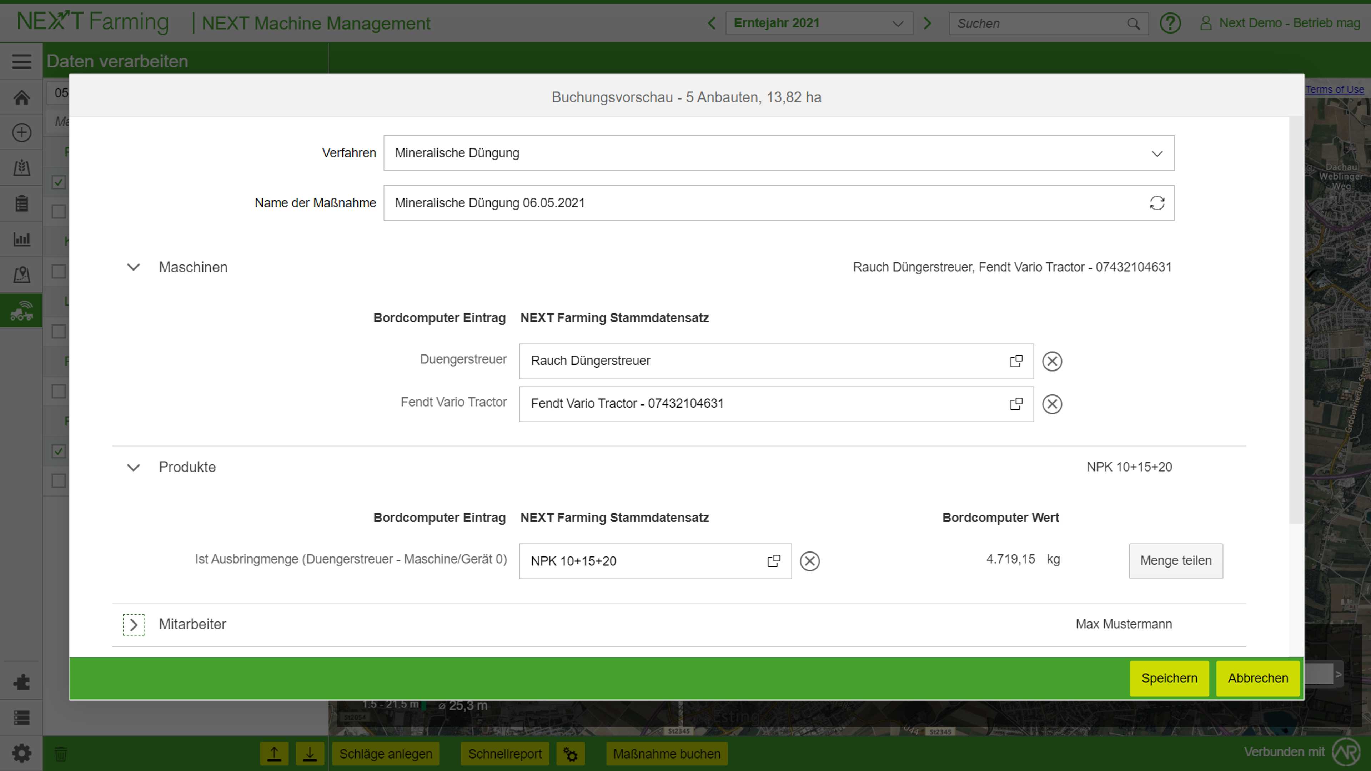Click the Max Mustermann employee summary
The height and width of the screenshot is (771, 1371).
pyautogui.click(x=1124, y=624)
